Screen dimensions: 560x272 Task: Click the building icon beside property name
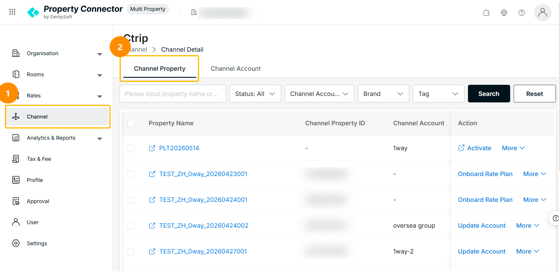pyautogui.click(x=194, y=12)
